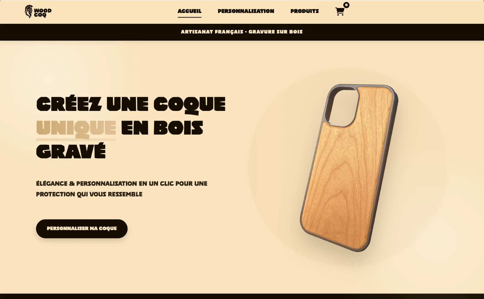This screenshot has width=484, height=299.
Task: Click the underline bar beneath UNIQUE
Action: [x=76, y=140]
